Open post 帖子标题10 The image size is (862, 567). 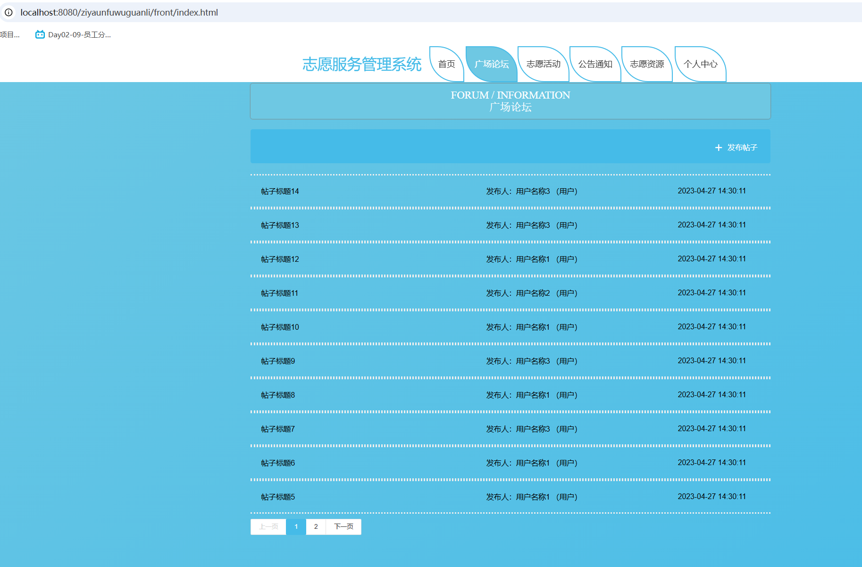click(280, 327)
